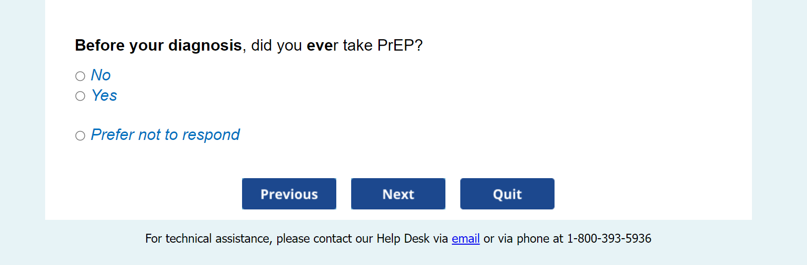
Task: Open the Help Desk email link
Action: click(x=465, y=239)
